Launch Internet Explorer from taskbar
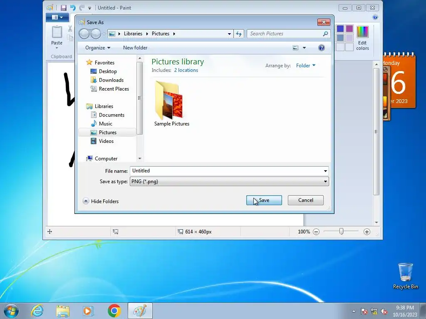Screen dimensions: 426x319 coord(37,311)
